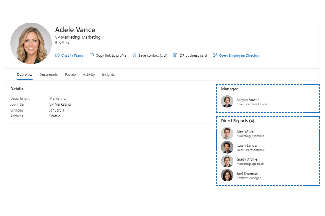Choose Save contact (.vcf)

tap(153, 55)
